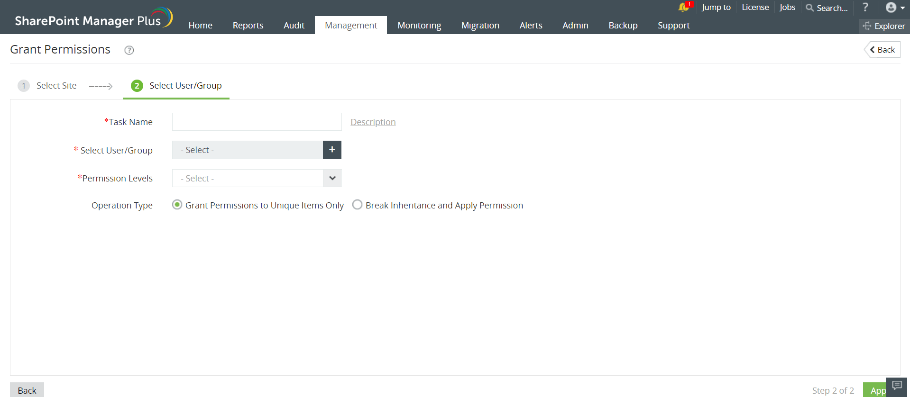
Task: Select Break Inheritance and Apply Permission option
Action: click(x=357, y=205)
